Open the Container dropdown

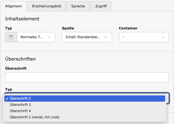click(144, 37)
